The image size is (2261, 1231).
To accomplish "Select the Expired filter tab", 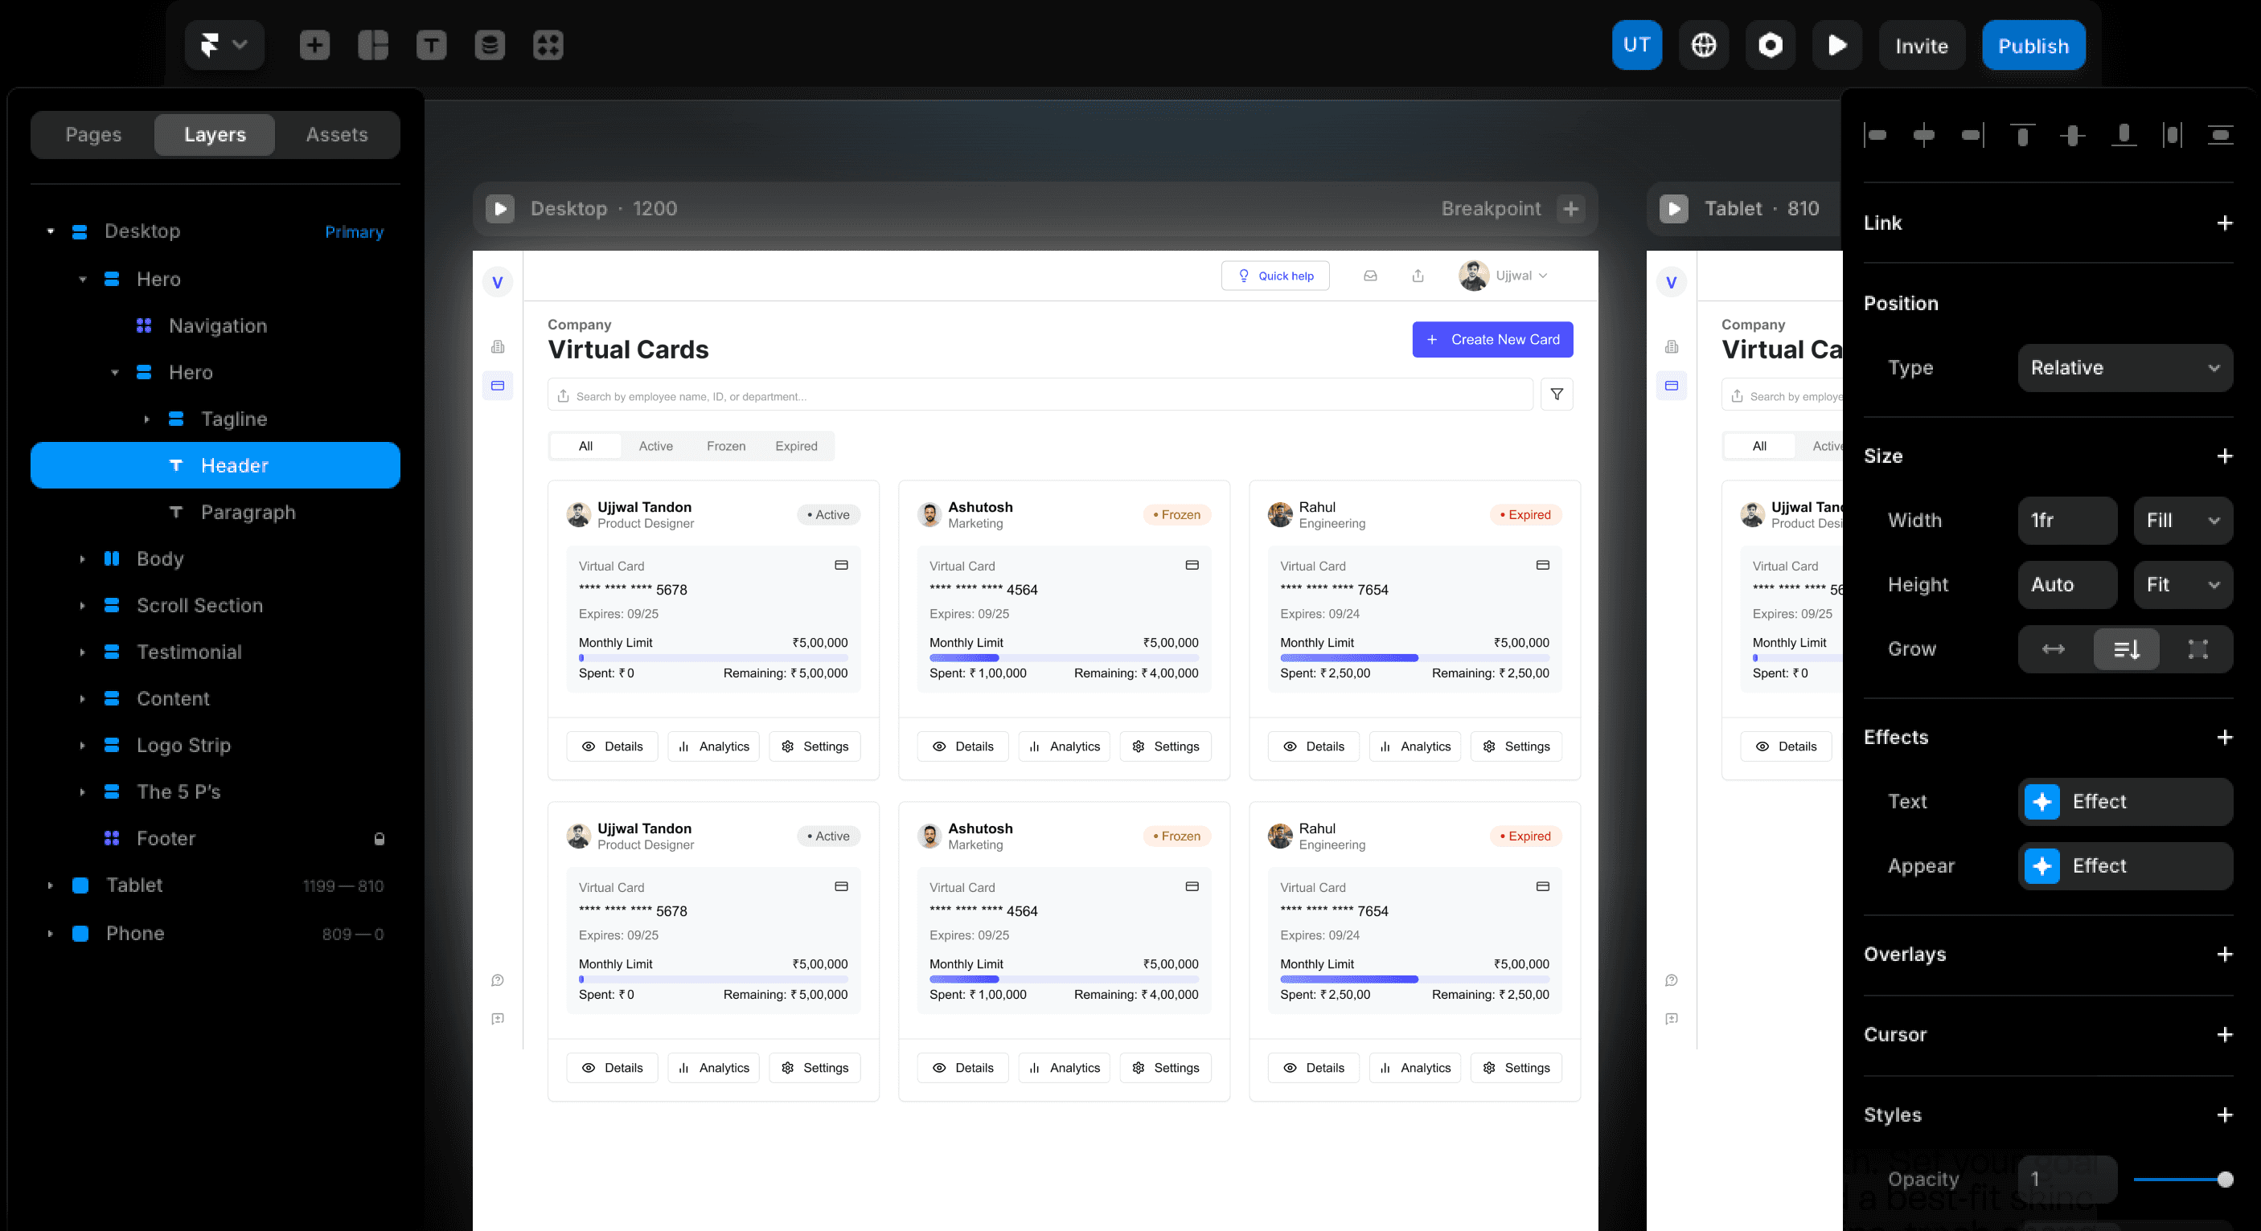I will [x=796, y=446].
